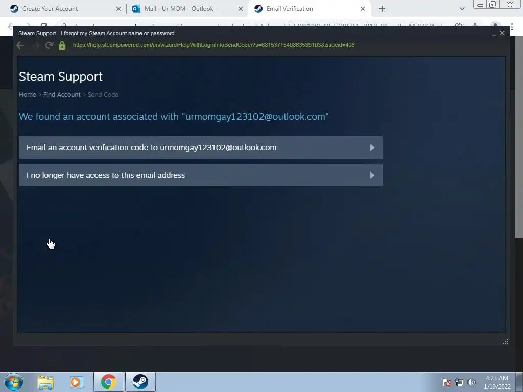Click the Chrome taskbar icon

point(109,382)
